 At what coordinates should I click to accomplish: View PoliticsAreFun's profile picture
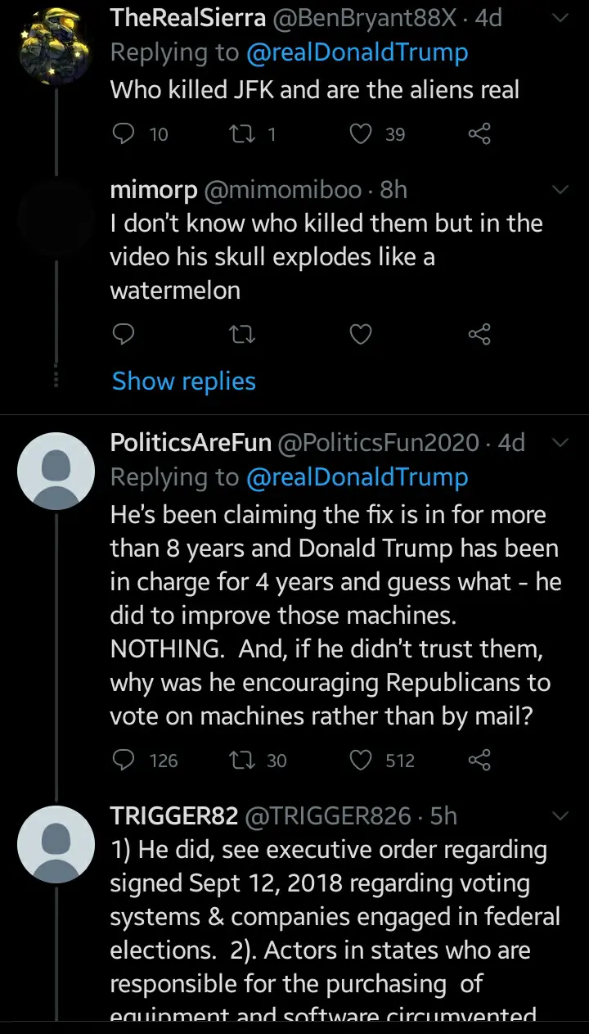(56, 471)
